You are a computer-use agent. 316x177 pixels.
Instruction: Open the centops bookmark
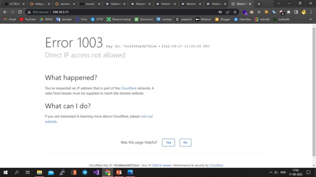coord(164,19)
